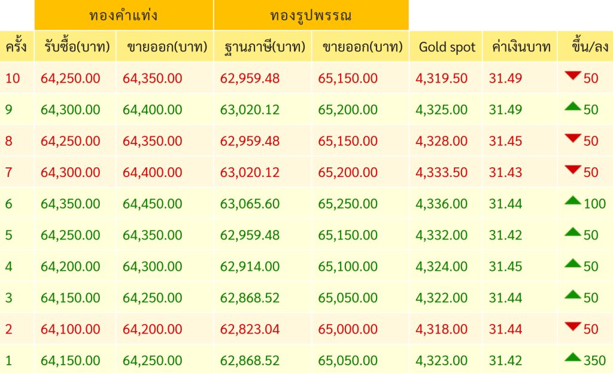Click the red down arrow in row 7
The height and width of the screenshot is (373, 613).
click(573, 170)
